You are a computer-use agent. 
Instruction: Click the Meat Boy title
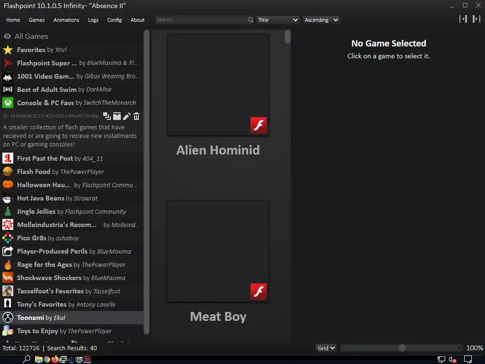[218, 317]
